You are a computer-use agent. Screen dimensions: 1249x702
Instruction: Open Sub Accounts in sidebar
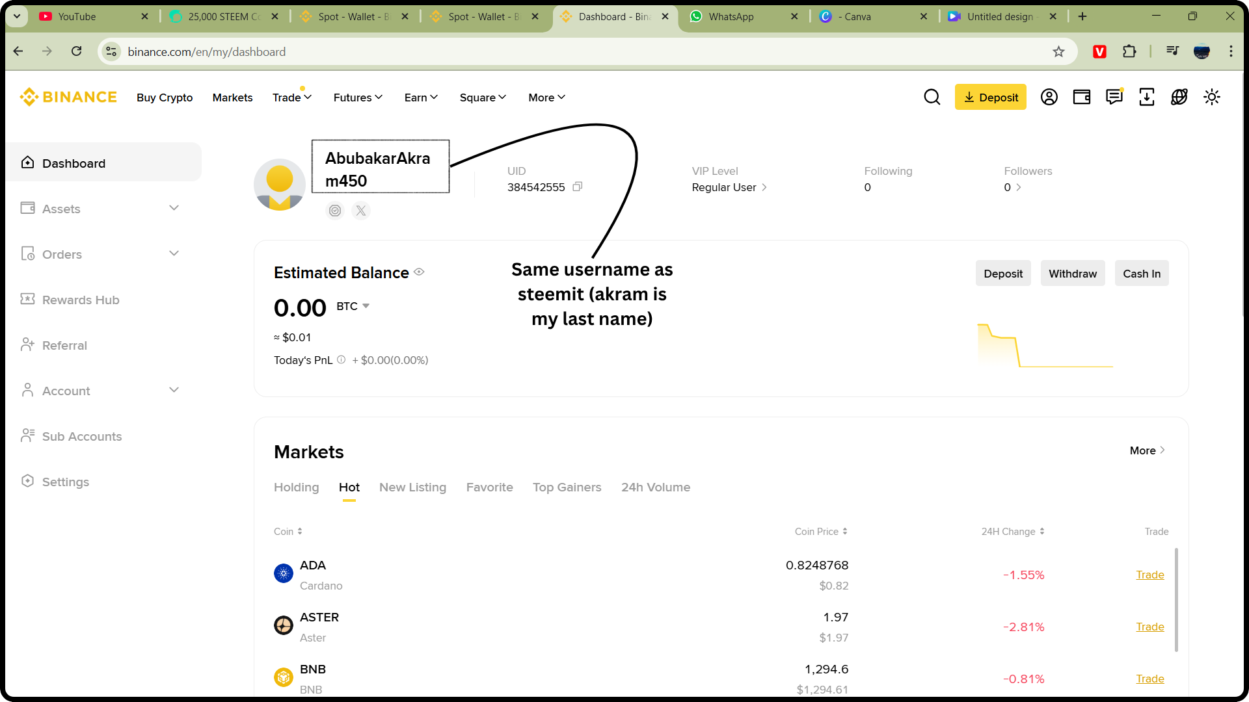pos(82,436)
